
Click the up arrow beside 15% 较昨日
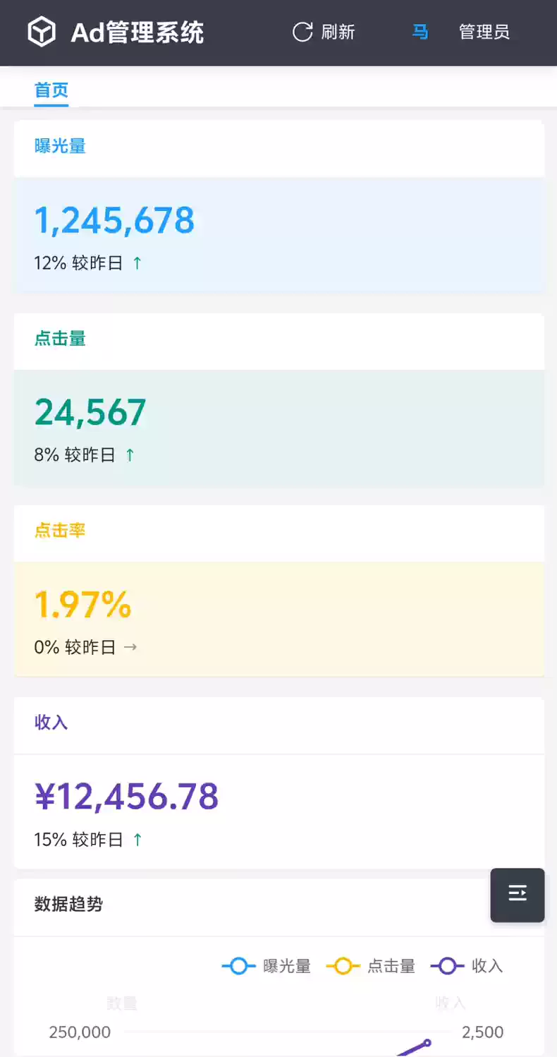pyautogui.click(x=137, y=840)
